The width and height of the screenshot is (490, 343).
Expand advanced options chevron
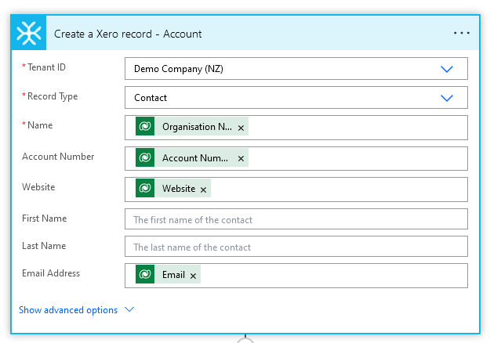click(x=129, y=309)
